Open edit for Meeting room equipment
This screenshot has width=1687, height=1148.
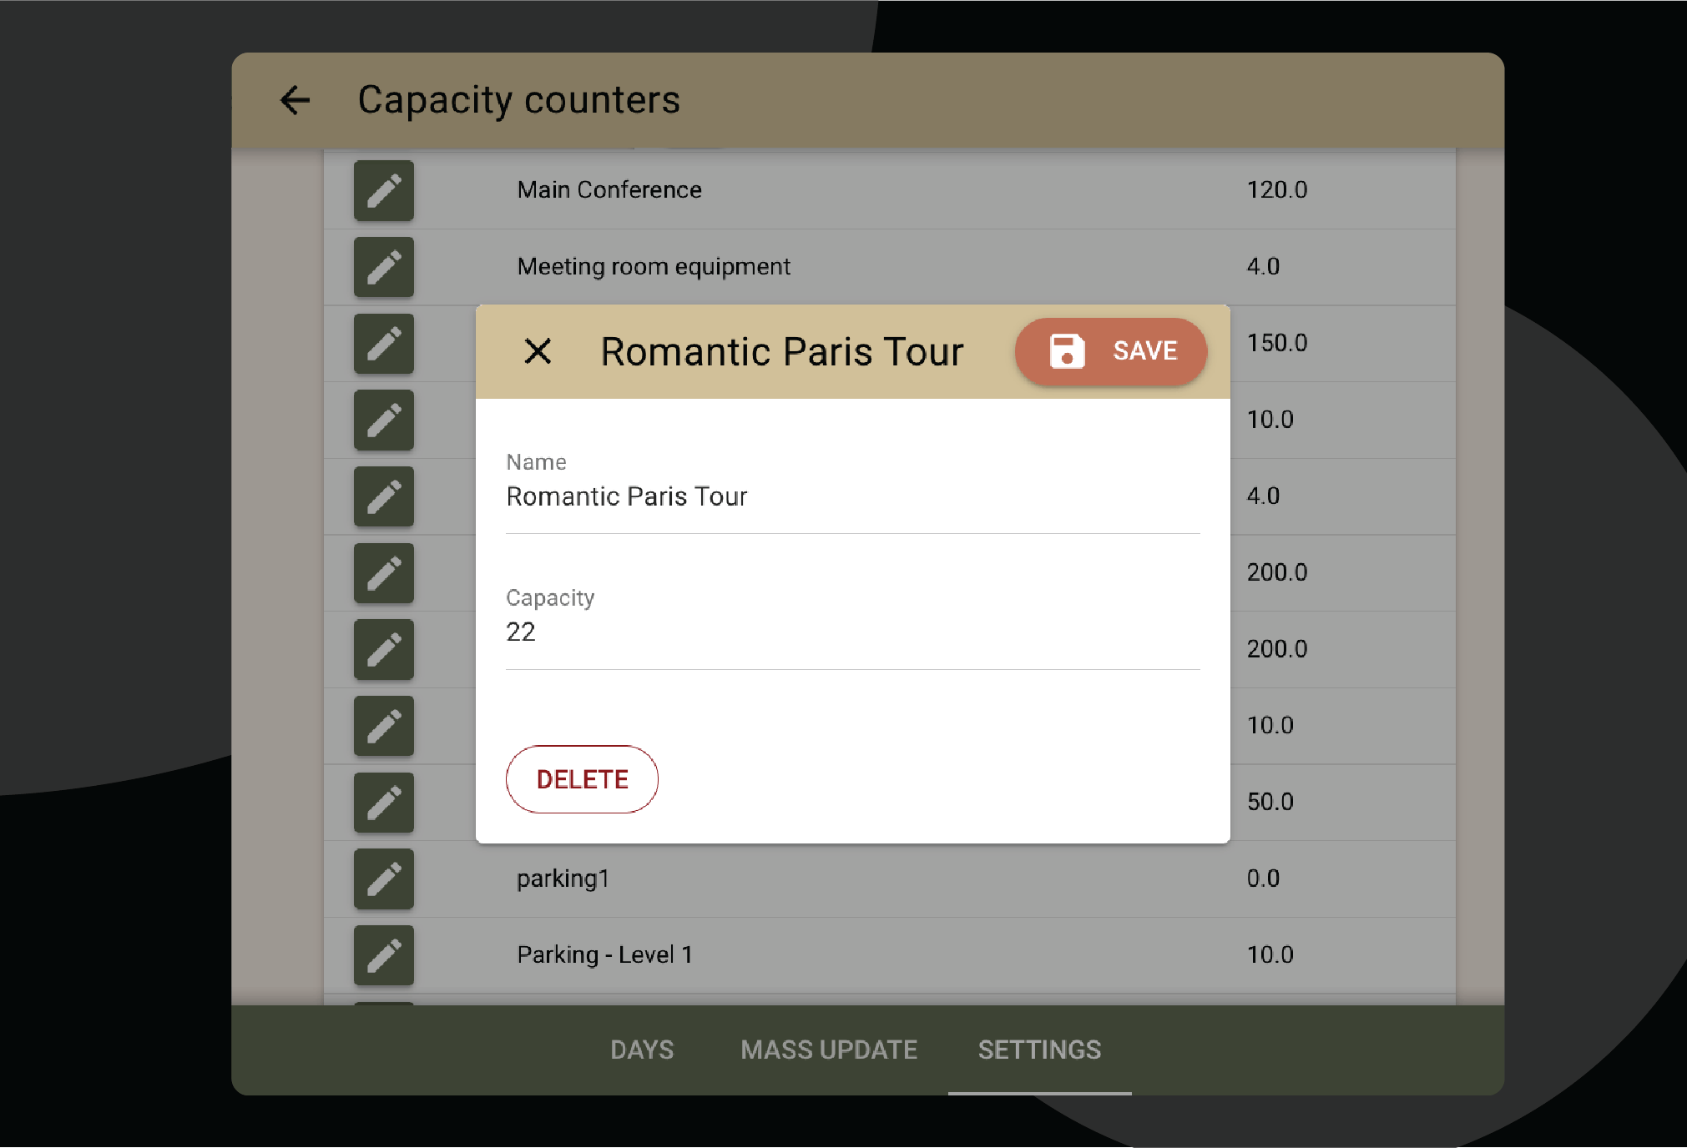(x=384, y=267)
